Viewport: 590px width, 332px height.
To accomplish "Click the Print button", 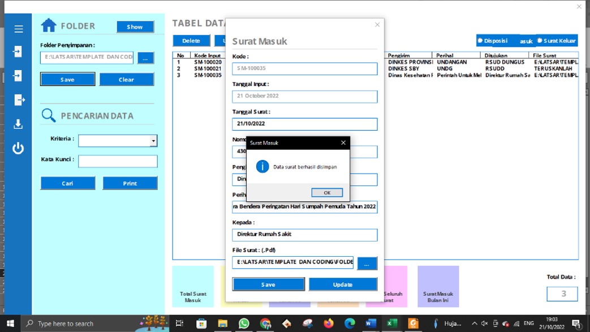I will (130, 183).
